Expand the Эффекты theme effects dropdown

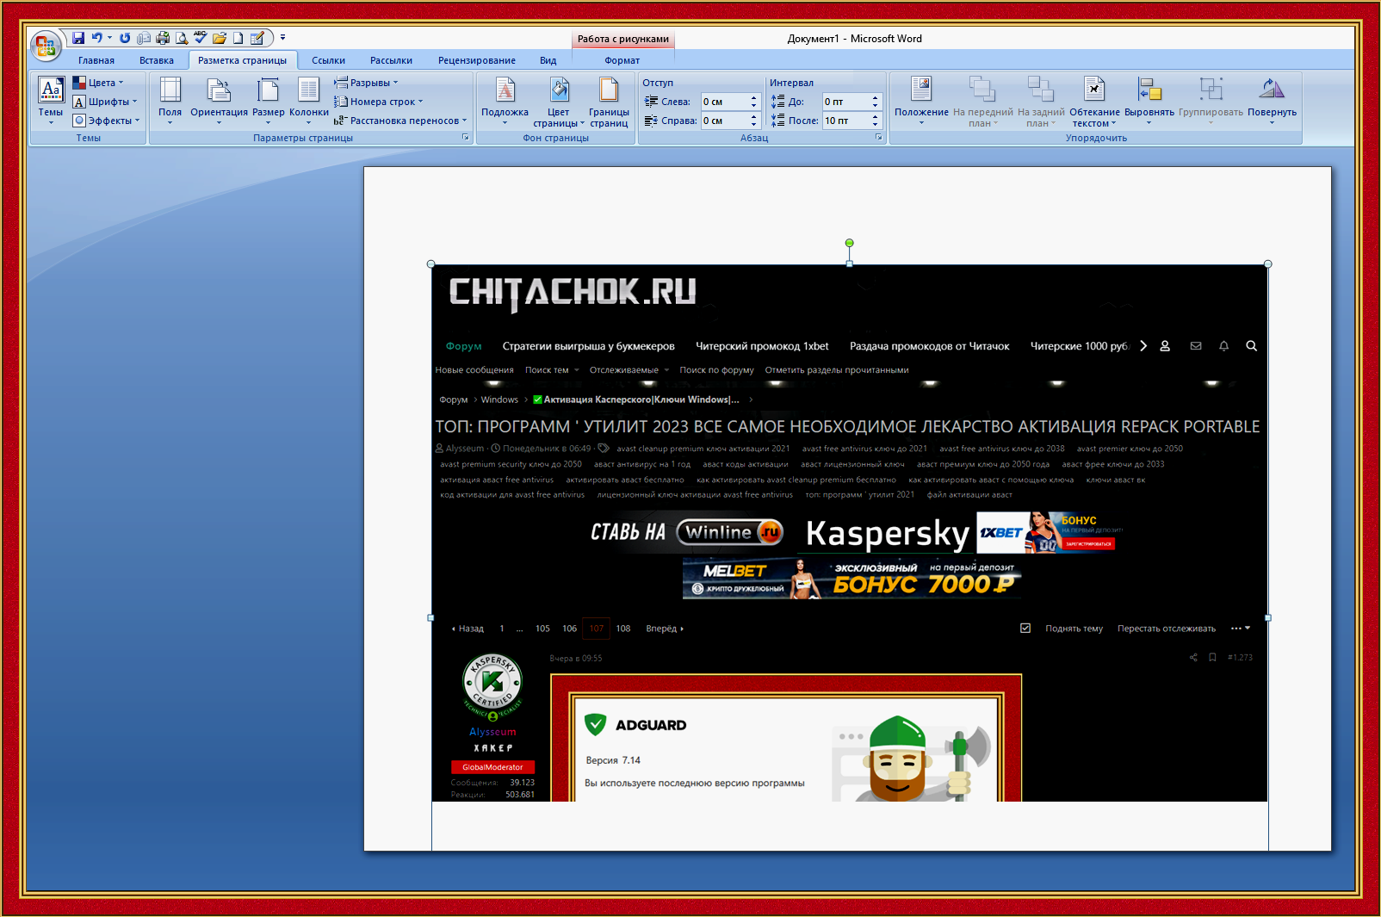point(107,121)
